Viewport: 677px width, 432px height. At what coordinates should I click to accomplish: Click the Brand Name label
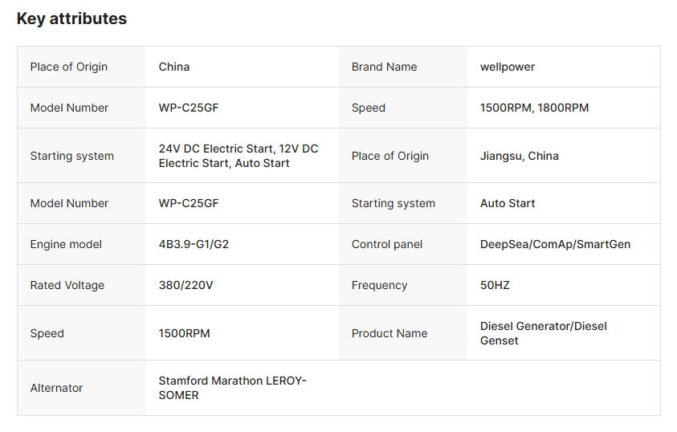pyautogui.click(x=384, y=67)
